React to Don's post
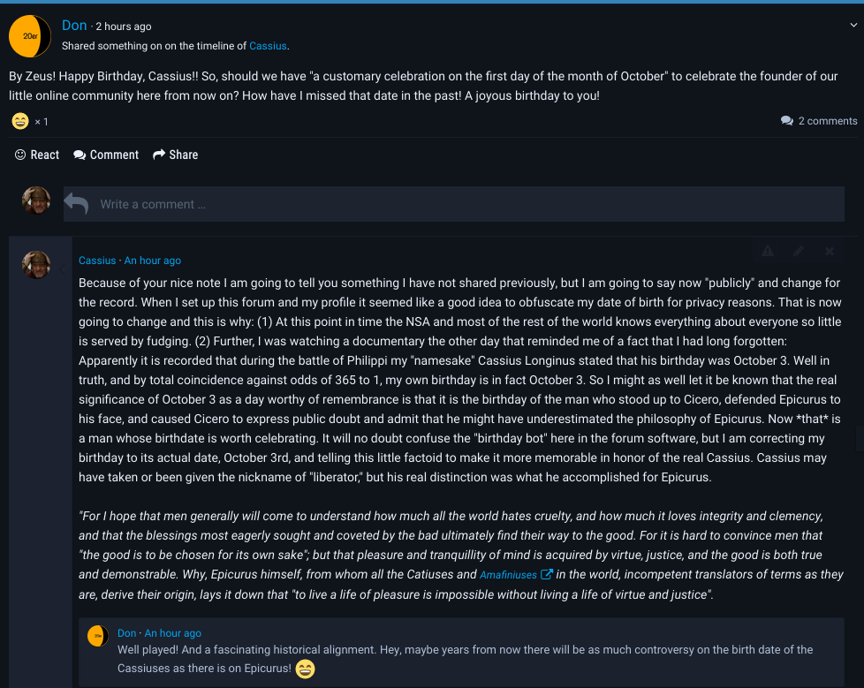 [x=37, y=155]
